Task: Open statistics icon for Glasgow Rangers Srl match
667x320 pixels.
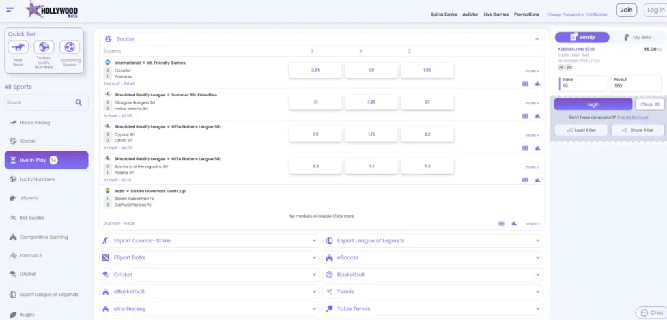Action: click(x=537, y=116)
